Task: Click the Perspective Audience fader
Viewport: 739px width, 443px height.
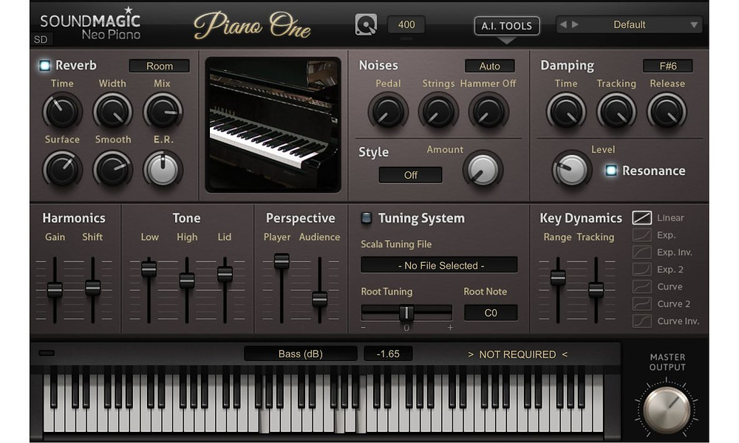Action: pyautogui.click(x=319, y=298)
